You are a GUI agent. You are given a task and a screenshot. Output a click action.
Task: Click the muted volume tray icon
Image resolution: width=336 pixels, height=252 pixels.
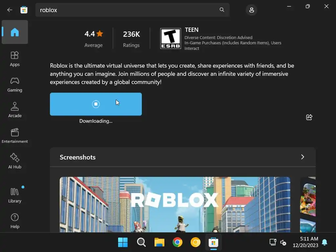[x=283, y=242]
